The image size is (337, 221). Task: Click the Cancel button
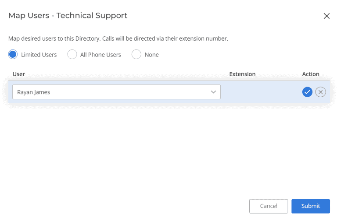tap(269, 206)
